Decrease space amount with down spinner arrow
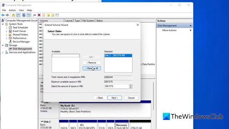 [131, 87]
